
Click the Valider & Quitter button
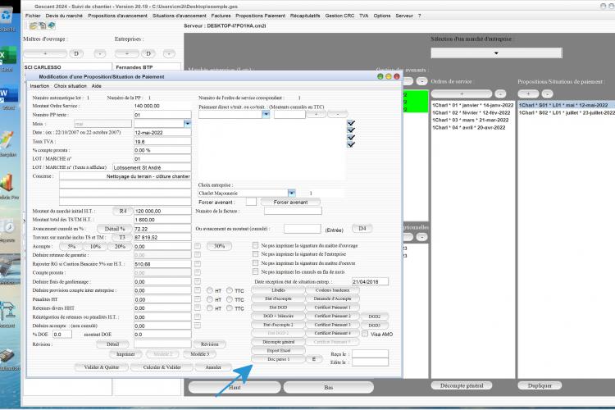(102, 367)
